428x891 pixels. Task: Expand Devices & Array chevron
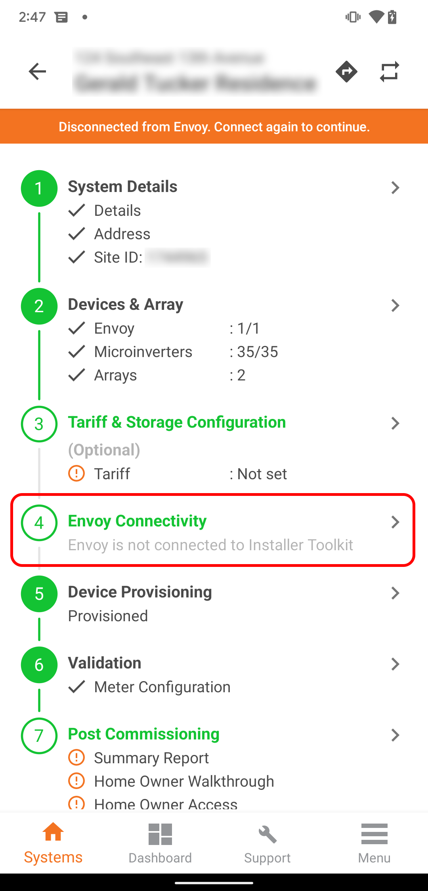[x=395, y=305]
